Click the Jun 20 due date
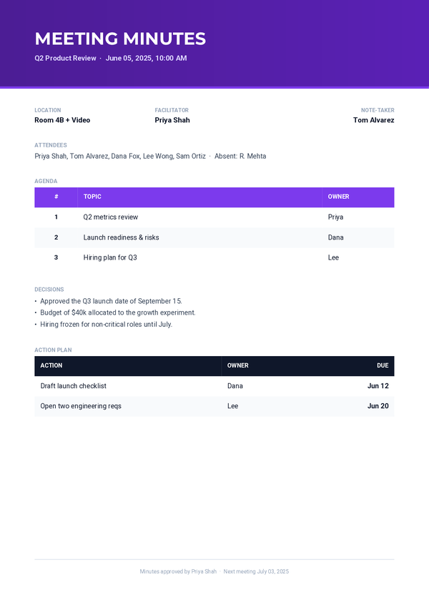This screenshot has height=607, width=429. click(378, 406)
